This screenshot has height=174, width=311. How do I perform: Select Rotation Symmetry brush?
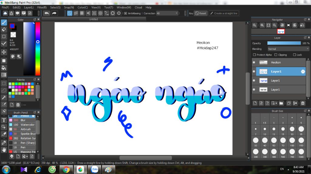22,138
